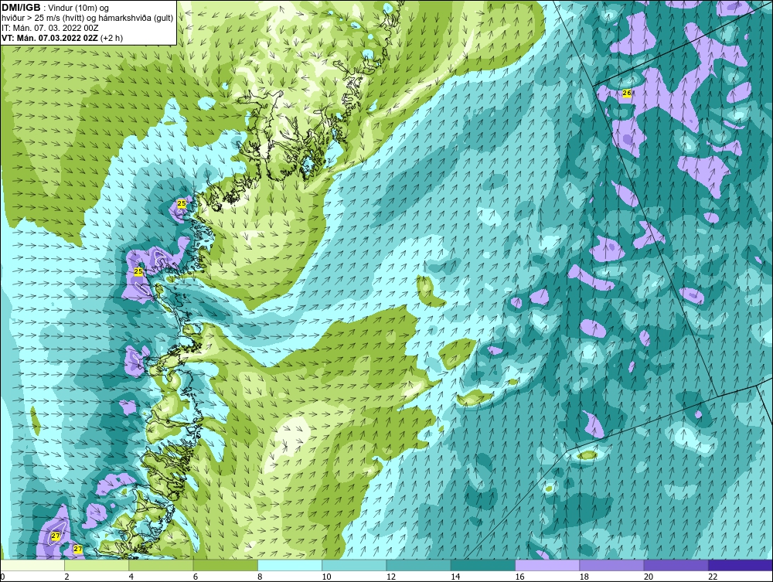Click legend scale value 0

click(x=2, y=577)
